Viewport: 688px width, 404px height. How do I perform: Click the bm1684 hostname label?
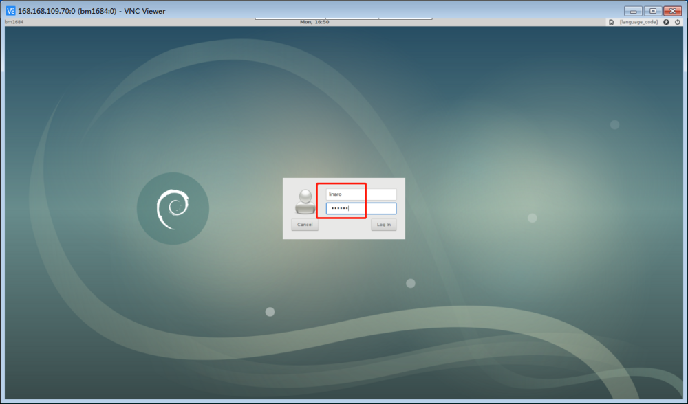point(14,22)
